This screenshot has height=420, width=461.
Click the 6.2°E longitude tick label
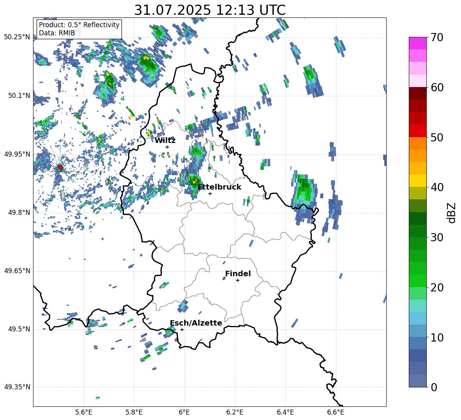coord(235,413)
